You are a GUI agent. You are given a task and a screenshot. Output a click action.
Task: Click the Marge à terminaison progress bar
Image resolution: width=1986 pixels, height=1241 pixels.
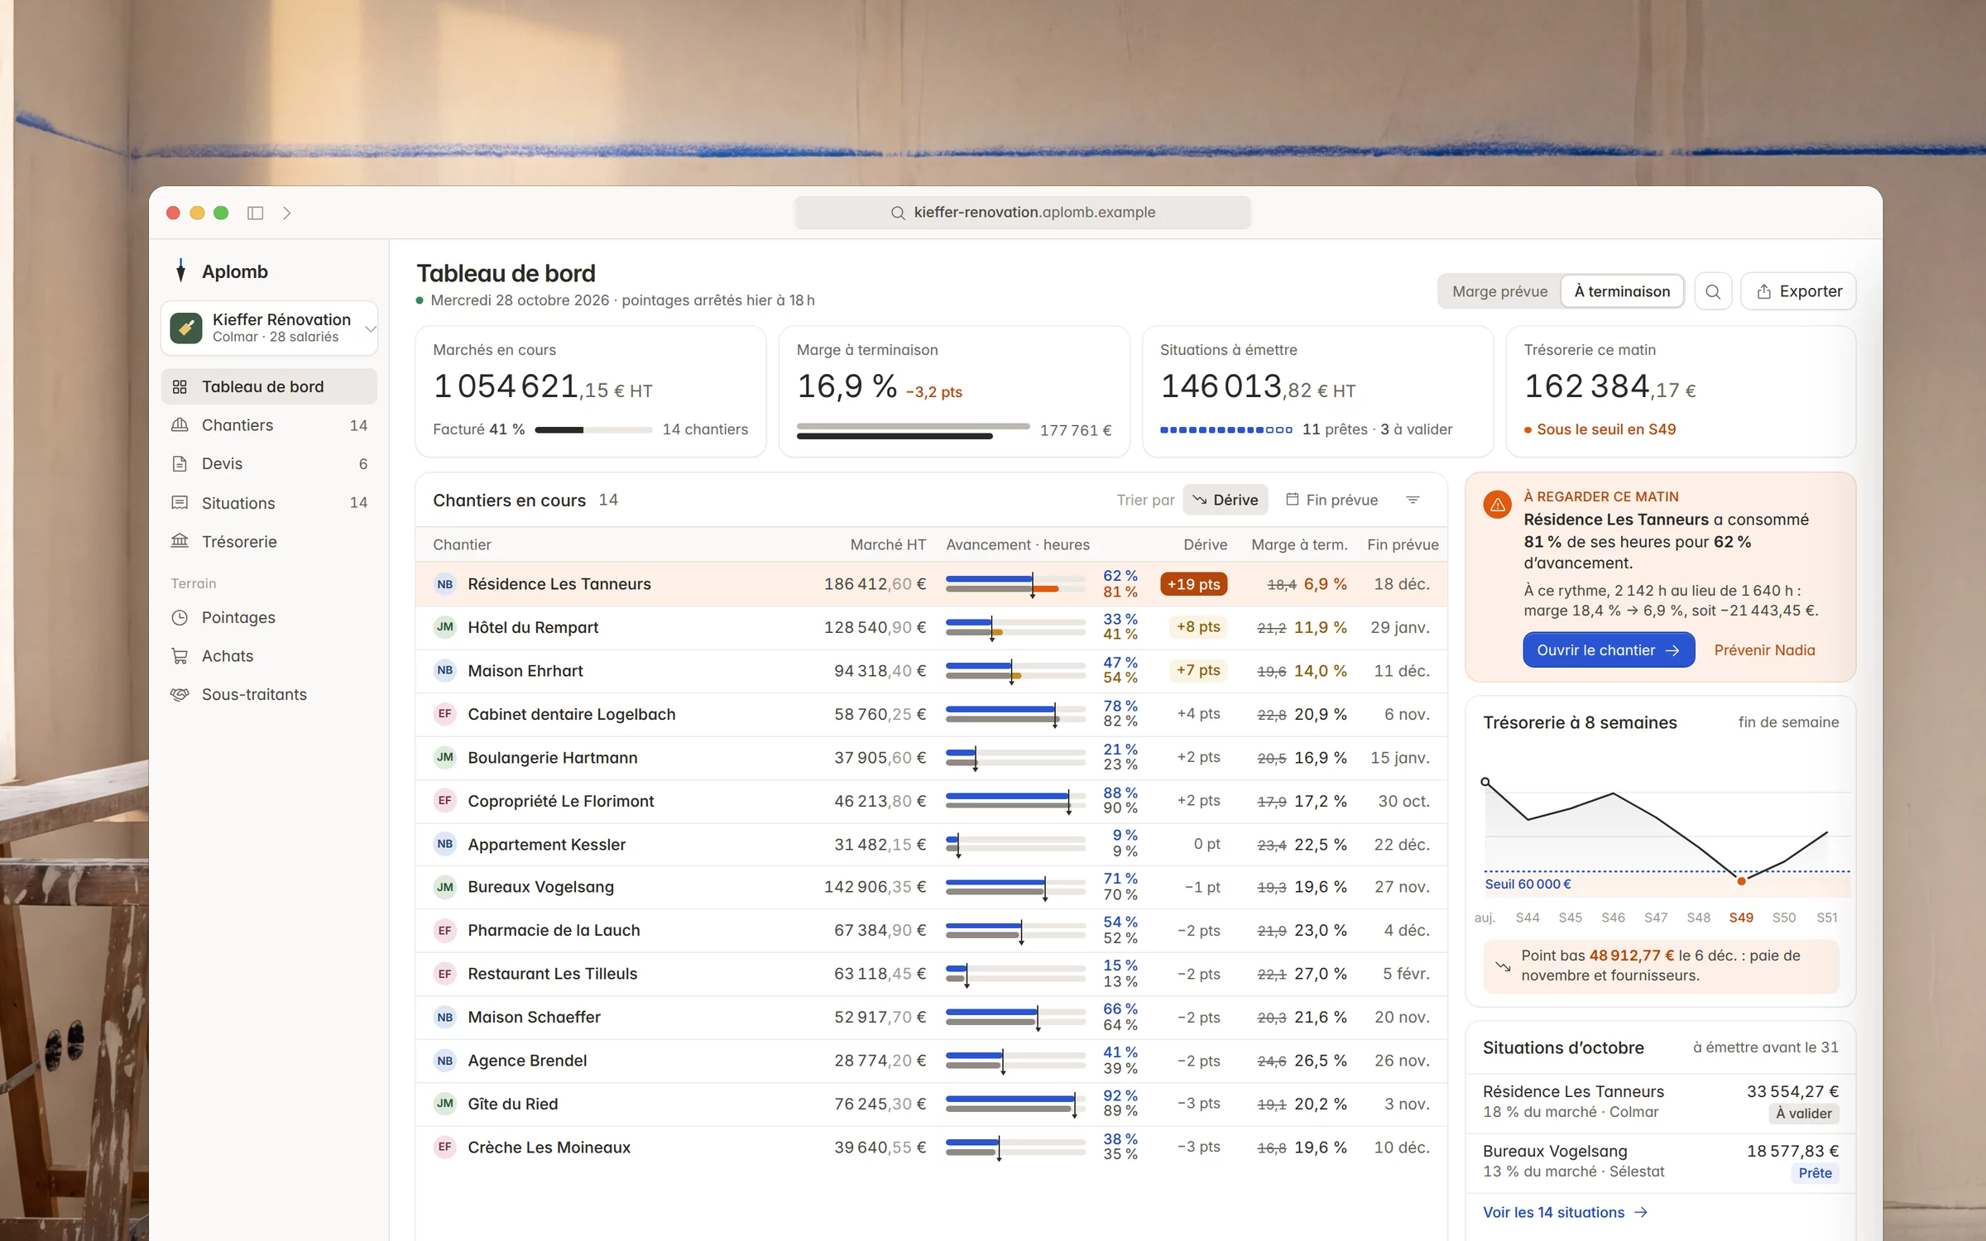tap(913, 431)
